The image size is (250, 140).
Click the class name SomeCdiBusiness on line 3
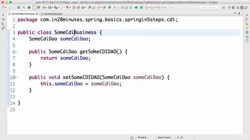(x=75, y=32)
